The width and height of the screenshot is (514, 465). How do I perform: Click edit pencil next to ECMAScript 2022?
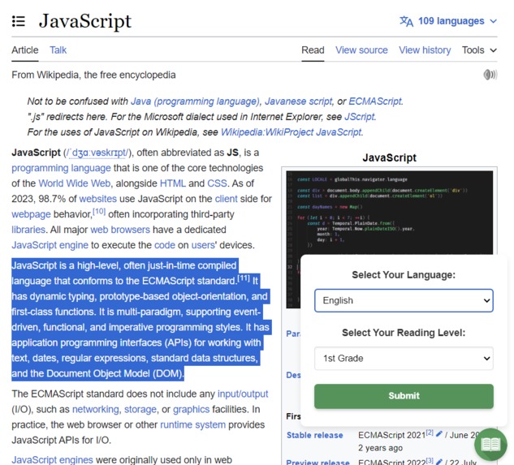(x=439, y=461)
